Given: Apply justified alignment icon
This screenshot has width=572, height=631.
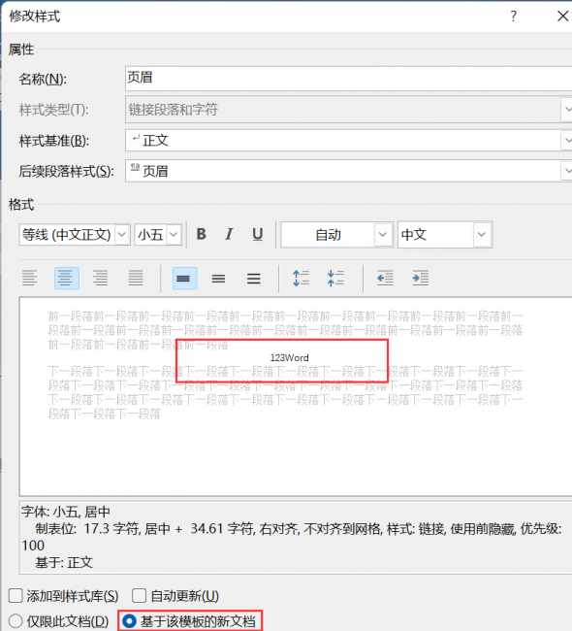Looking at the screenshot, I should 136,278.
